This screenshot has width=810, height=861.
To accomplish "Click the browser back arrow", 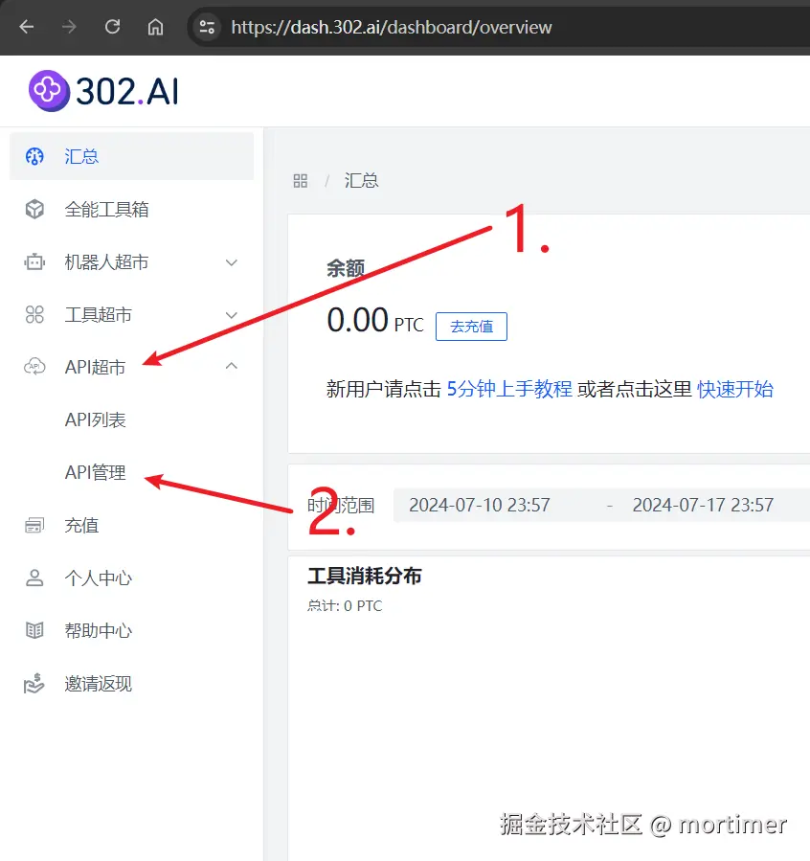I will 27,27.
